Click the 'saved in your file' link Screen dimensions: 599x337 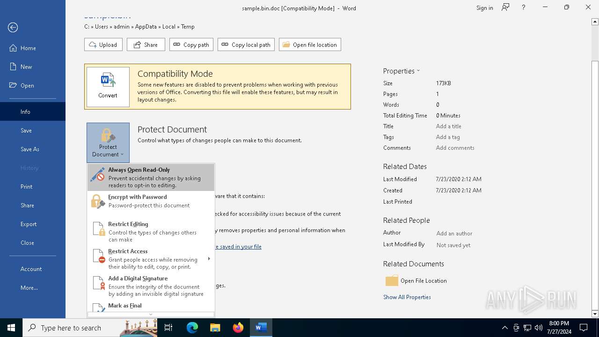[x=238, y=247]
